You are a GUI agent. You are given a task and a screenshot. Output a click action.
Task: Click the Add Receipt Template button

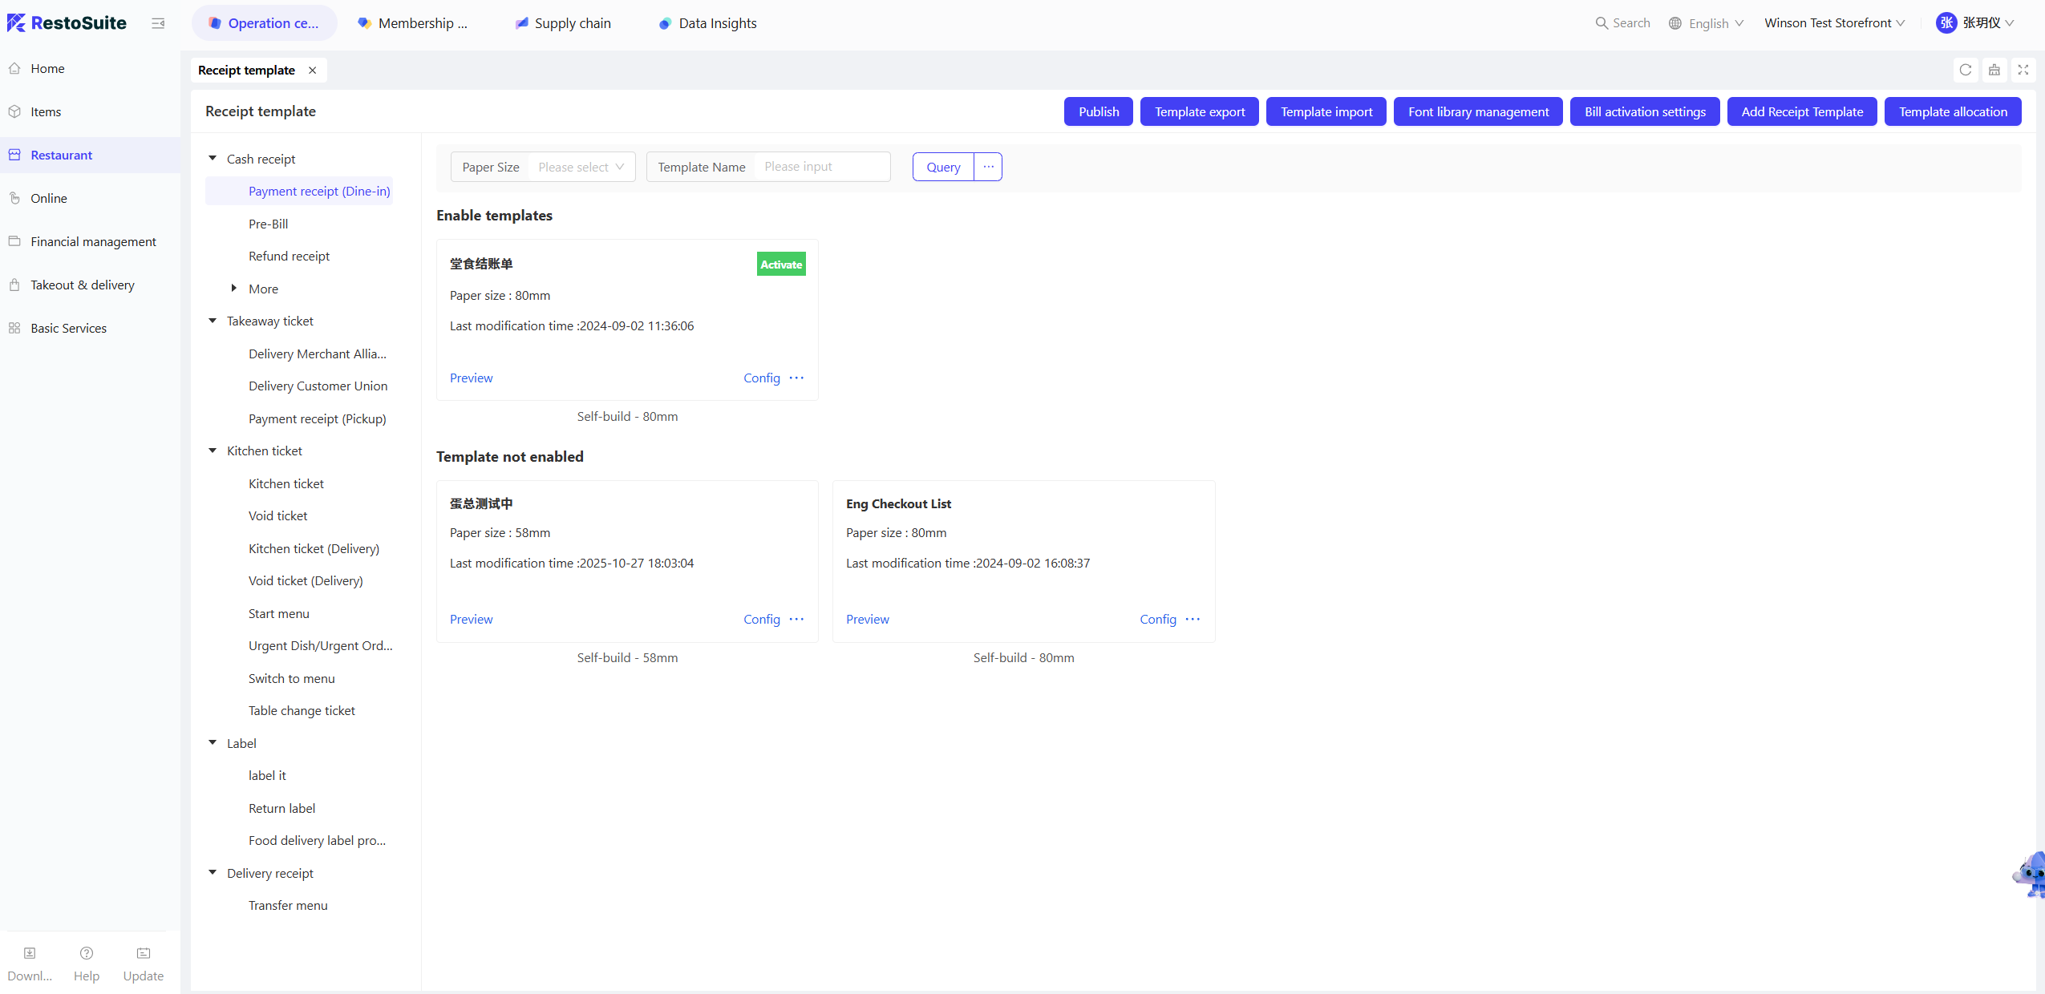click(x=1801, y=111)
